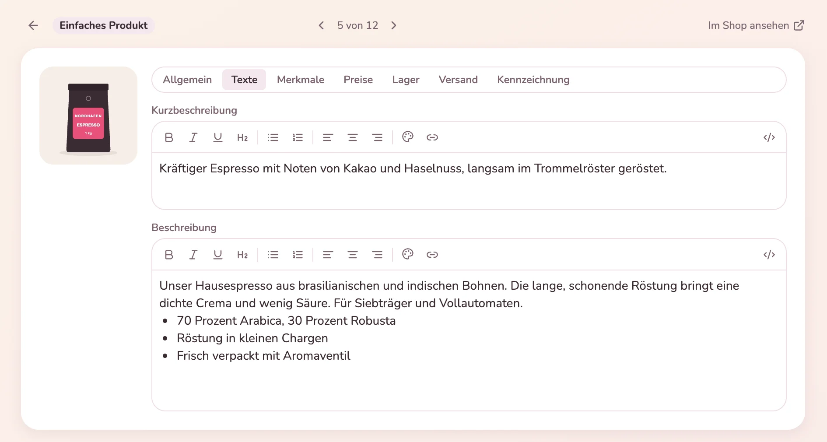Viewport: 827px width, 442px height.
Task: Toggle underline in Beschreibung toolbar
Action: (x=217, y=255)
